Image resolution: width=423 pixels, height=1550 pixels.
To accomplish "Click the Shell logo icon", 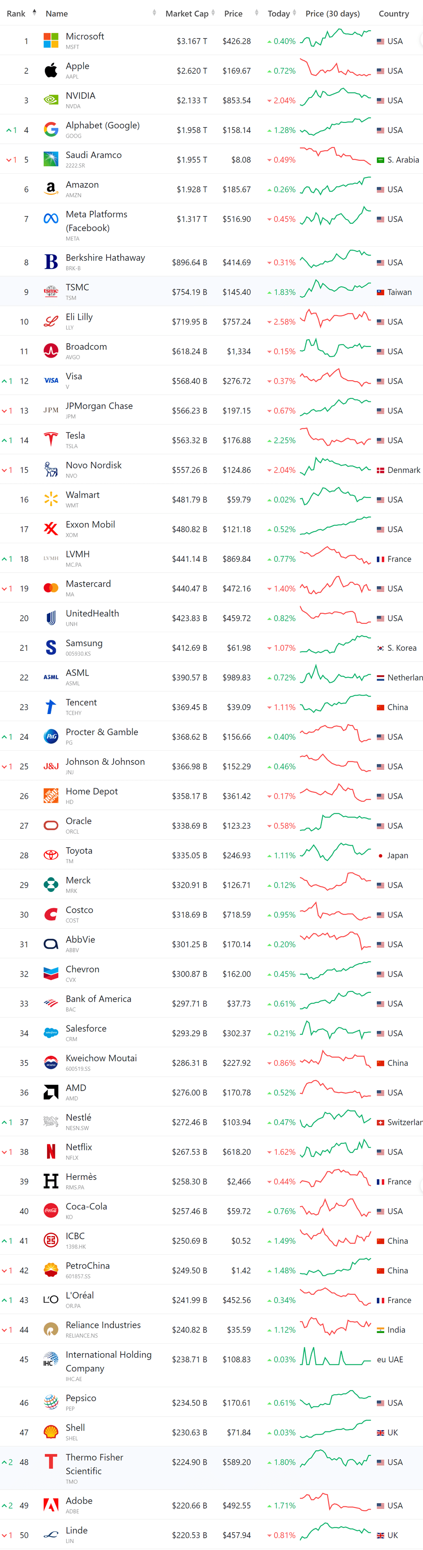I will (x=51, y=1432).
